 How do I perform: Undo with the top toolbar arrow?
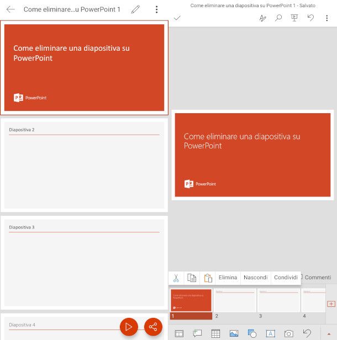[310, 18]
